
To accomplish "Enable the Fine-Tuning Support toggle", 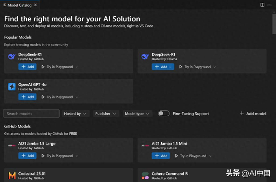I will tap(164, 113).
